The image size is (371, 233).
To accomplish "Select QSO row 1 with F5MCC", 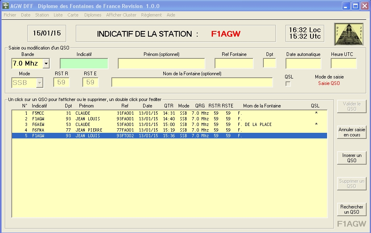I will [169, 113].
